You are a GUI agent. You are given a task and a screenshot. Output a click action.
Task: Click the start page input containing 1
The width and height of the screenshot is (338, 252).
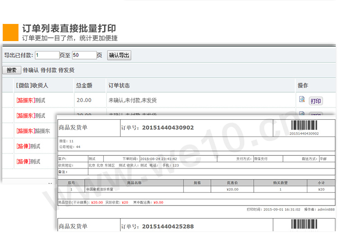(x=47, y=55)
